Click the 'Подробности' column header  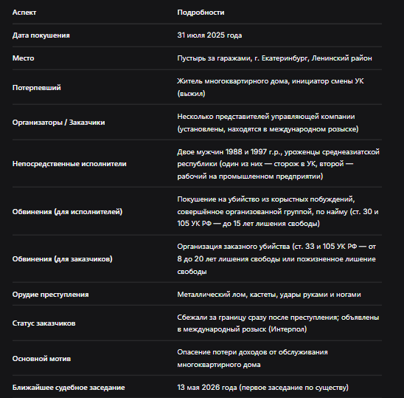(x=201, y=13)
